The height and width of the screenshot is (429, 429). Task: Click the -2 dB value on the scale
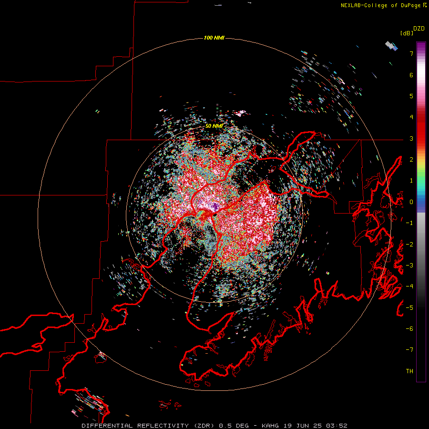pos(409,245)
